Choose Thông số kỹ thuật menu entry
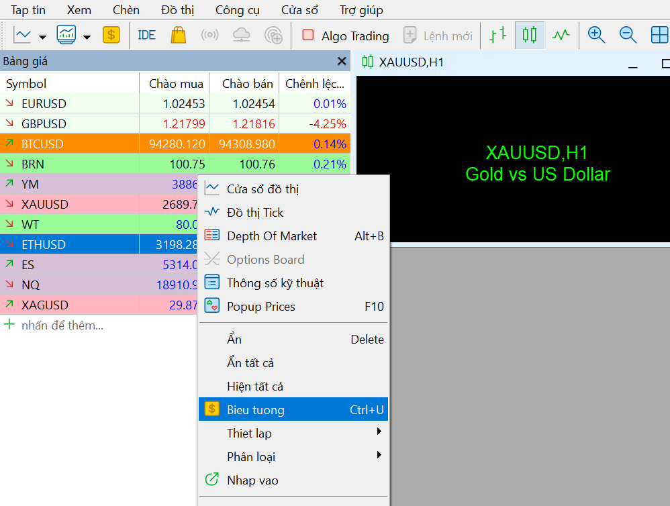 click(x=293, y=283)
